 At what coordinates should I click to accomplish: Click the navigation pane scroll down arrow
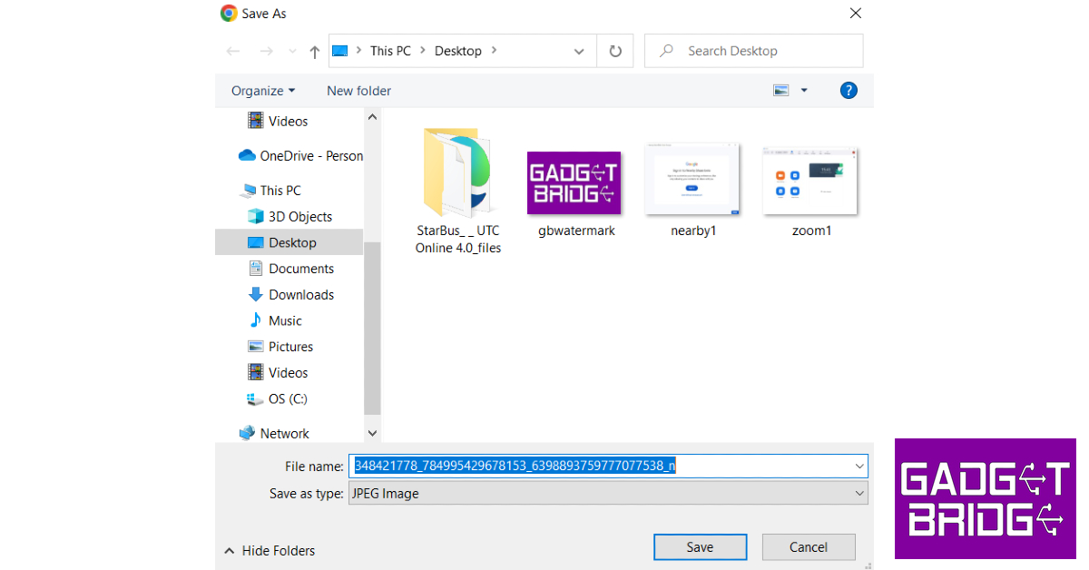pos(372,434)
